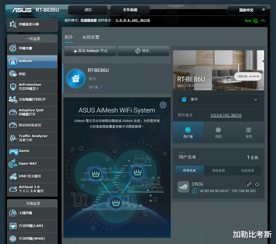Select the 管理 tab in node panel
This screenshot has height=244, width=276.
click(249, 132)
